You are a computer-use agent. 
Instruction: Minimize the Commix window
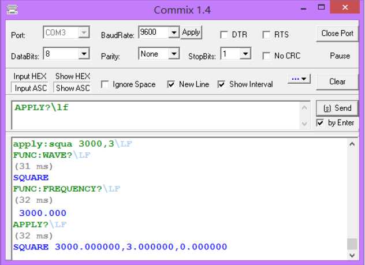(303, 9)
